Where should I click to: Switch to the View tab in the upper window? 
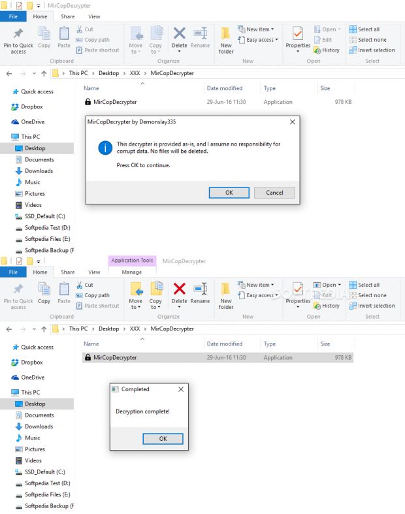click(x=94, y=16)
